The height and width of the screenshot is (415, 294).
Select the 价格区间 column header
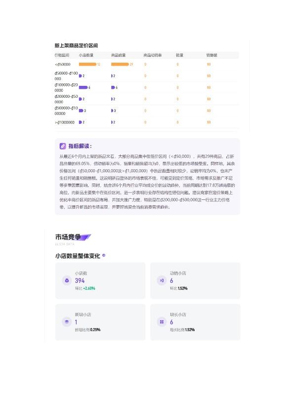coord(62,55)
